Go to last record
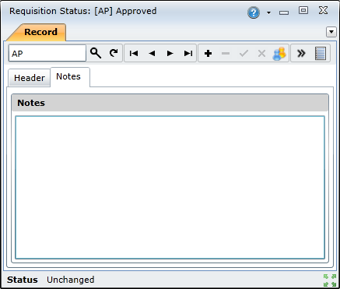The image size is (340, 289). click(188, 54)
